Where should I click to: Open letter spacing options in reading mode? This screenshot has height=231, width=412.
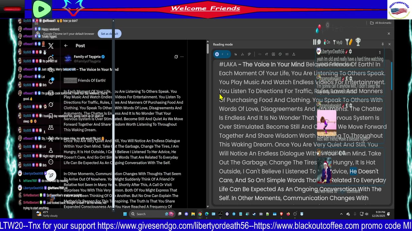pos(294,54)
